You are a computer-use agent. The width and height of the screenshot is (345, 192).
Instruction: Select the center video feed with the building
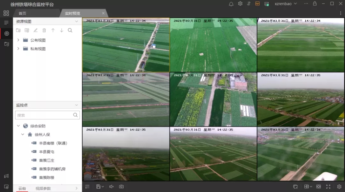[213, 99]
